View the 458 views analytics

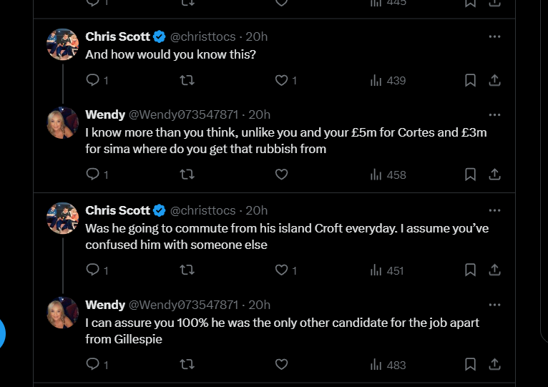[388, 175]
